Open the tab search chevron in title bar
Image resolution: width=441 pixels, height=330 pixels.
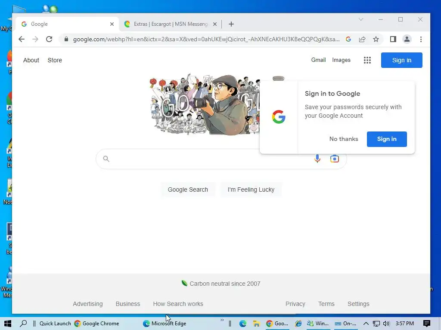(x=361, y=19)
